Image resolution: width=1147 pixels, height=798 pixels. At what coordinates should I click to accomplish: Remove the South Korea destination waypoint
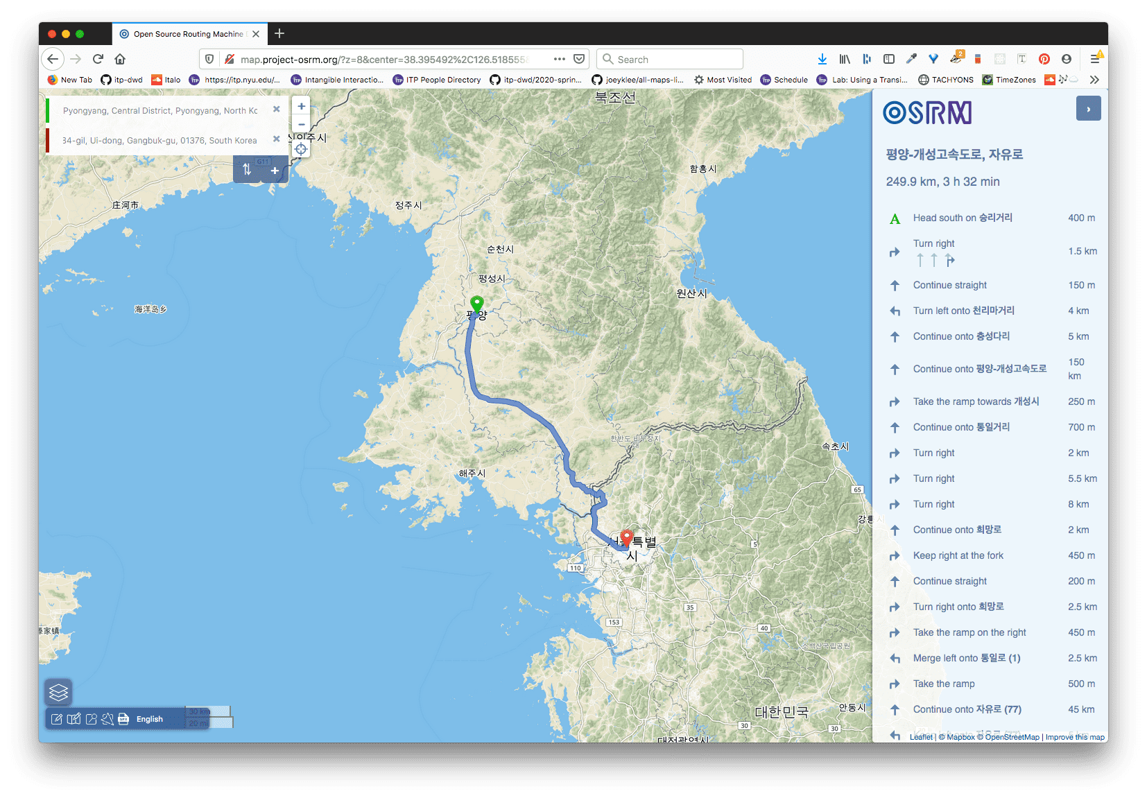277,139
